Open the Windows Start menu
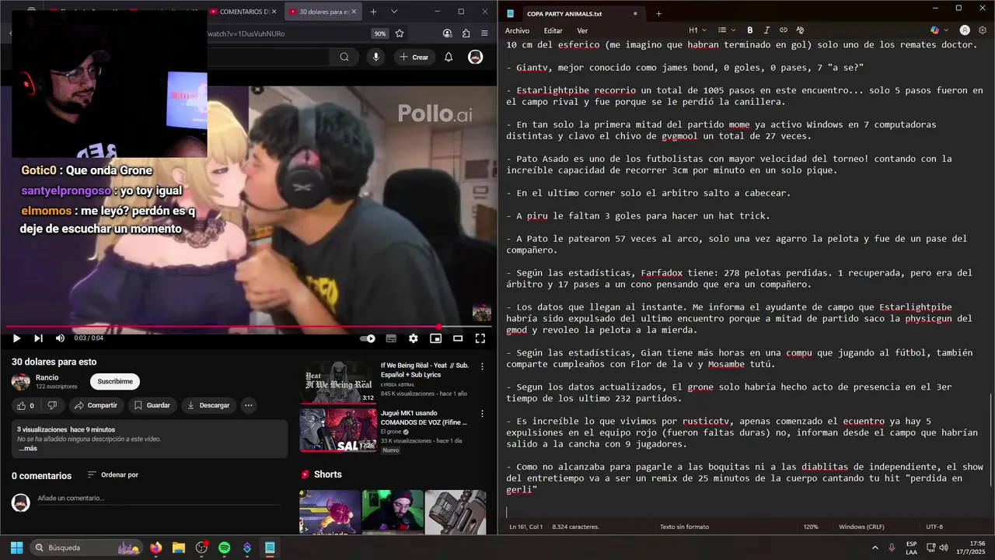 pyautogui.click(x=16, y=548)
